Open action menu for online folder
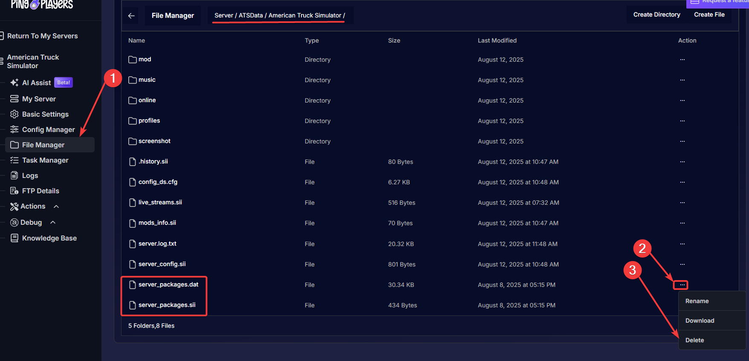The width and height of the screenshot is (749, 361). point(682,100)
